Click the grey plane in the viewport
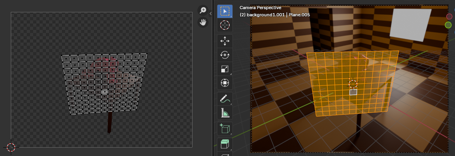This screenshot has width=455, height=156. click(410, 25)
